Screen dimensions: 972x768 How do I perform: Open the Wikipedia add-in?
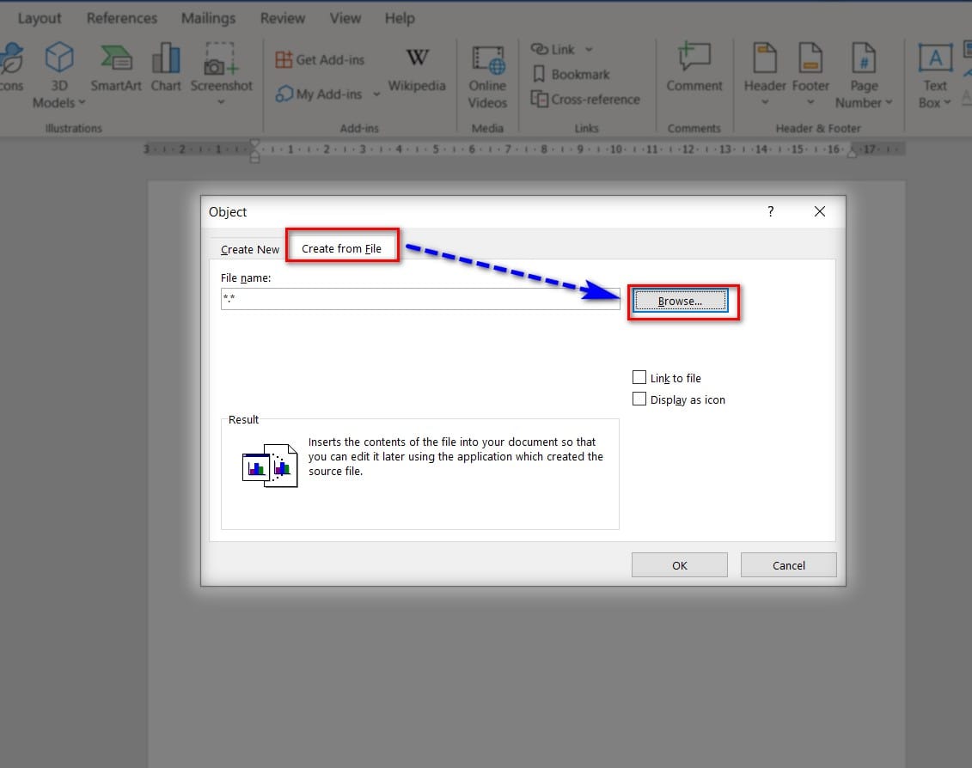[417, 69]
